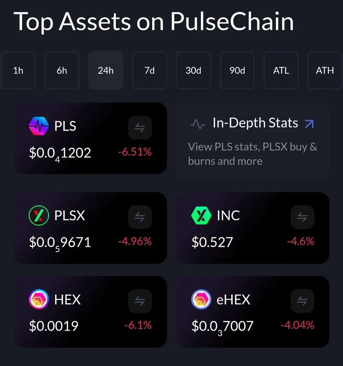Open the In-Depth Stats arrow icon
Screen dimensions: 343x366
309,124
